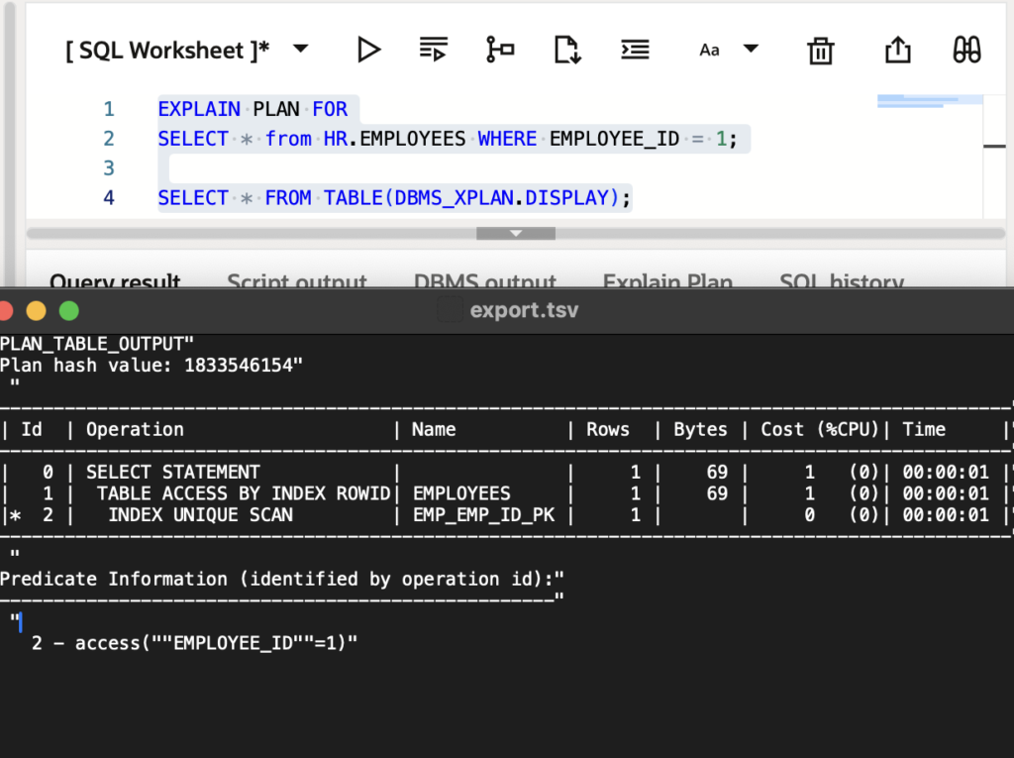Click the Explain Plan diagram icon

tap(500, 50)
